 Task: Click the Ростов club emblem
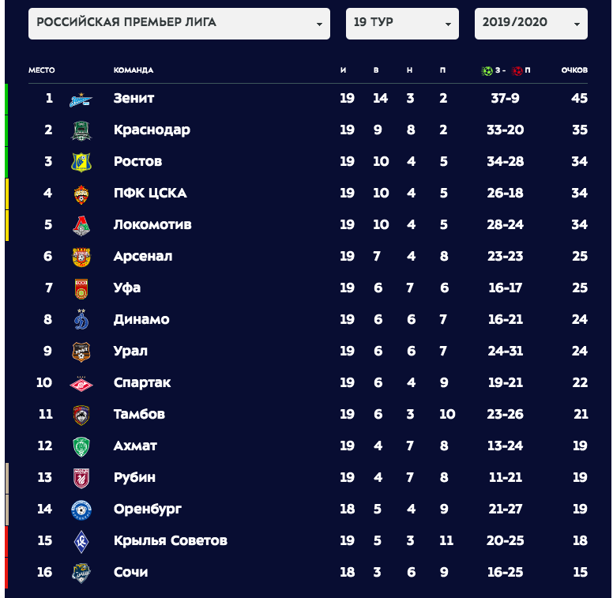click(81, 162)
